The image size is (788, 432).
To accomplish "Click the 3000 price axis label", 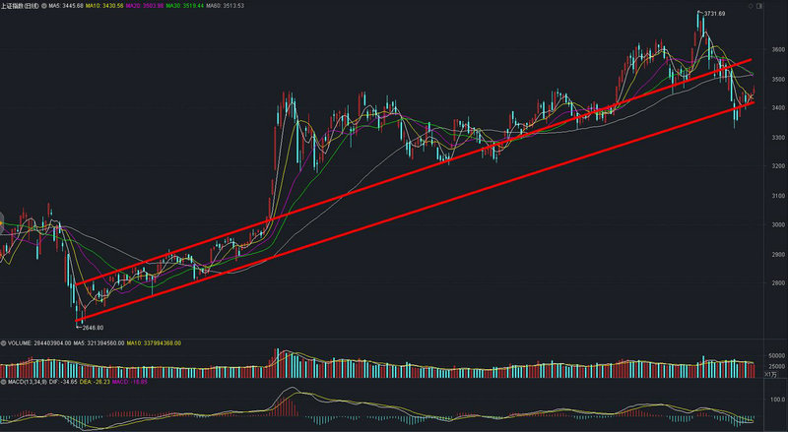I will (x=777, y=225).
